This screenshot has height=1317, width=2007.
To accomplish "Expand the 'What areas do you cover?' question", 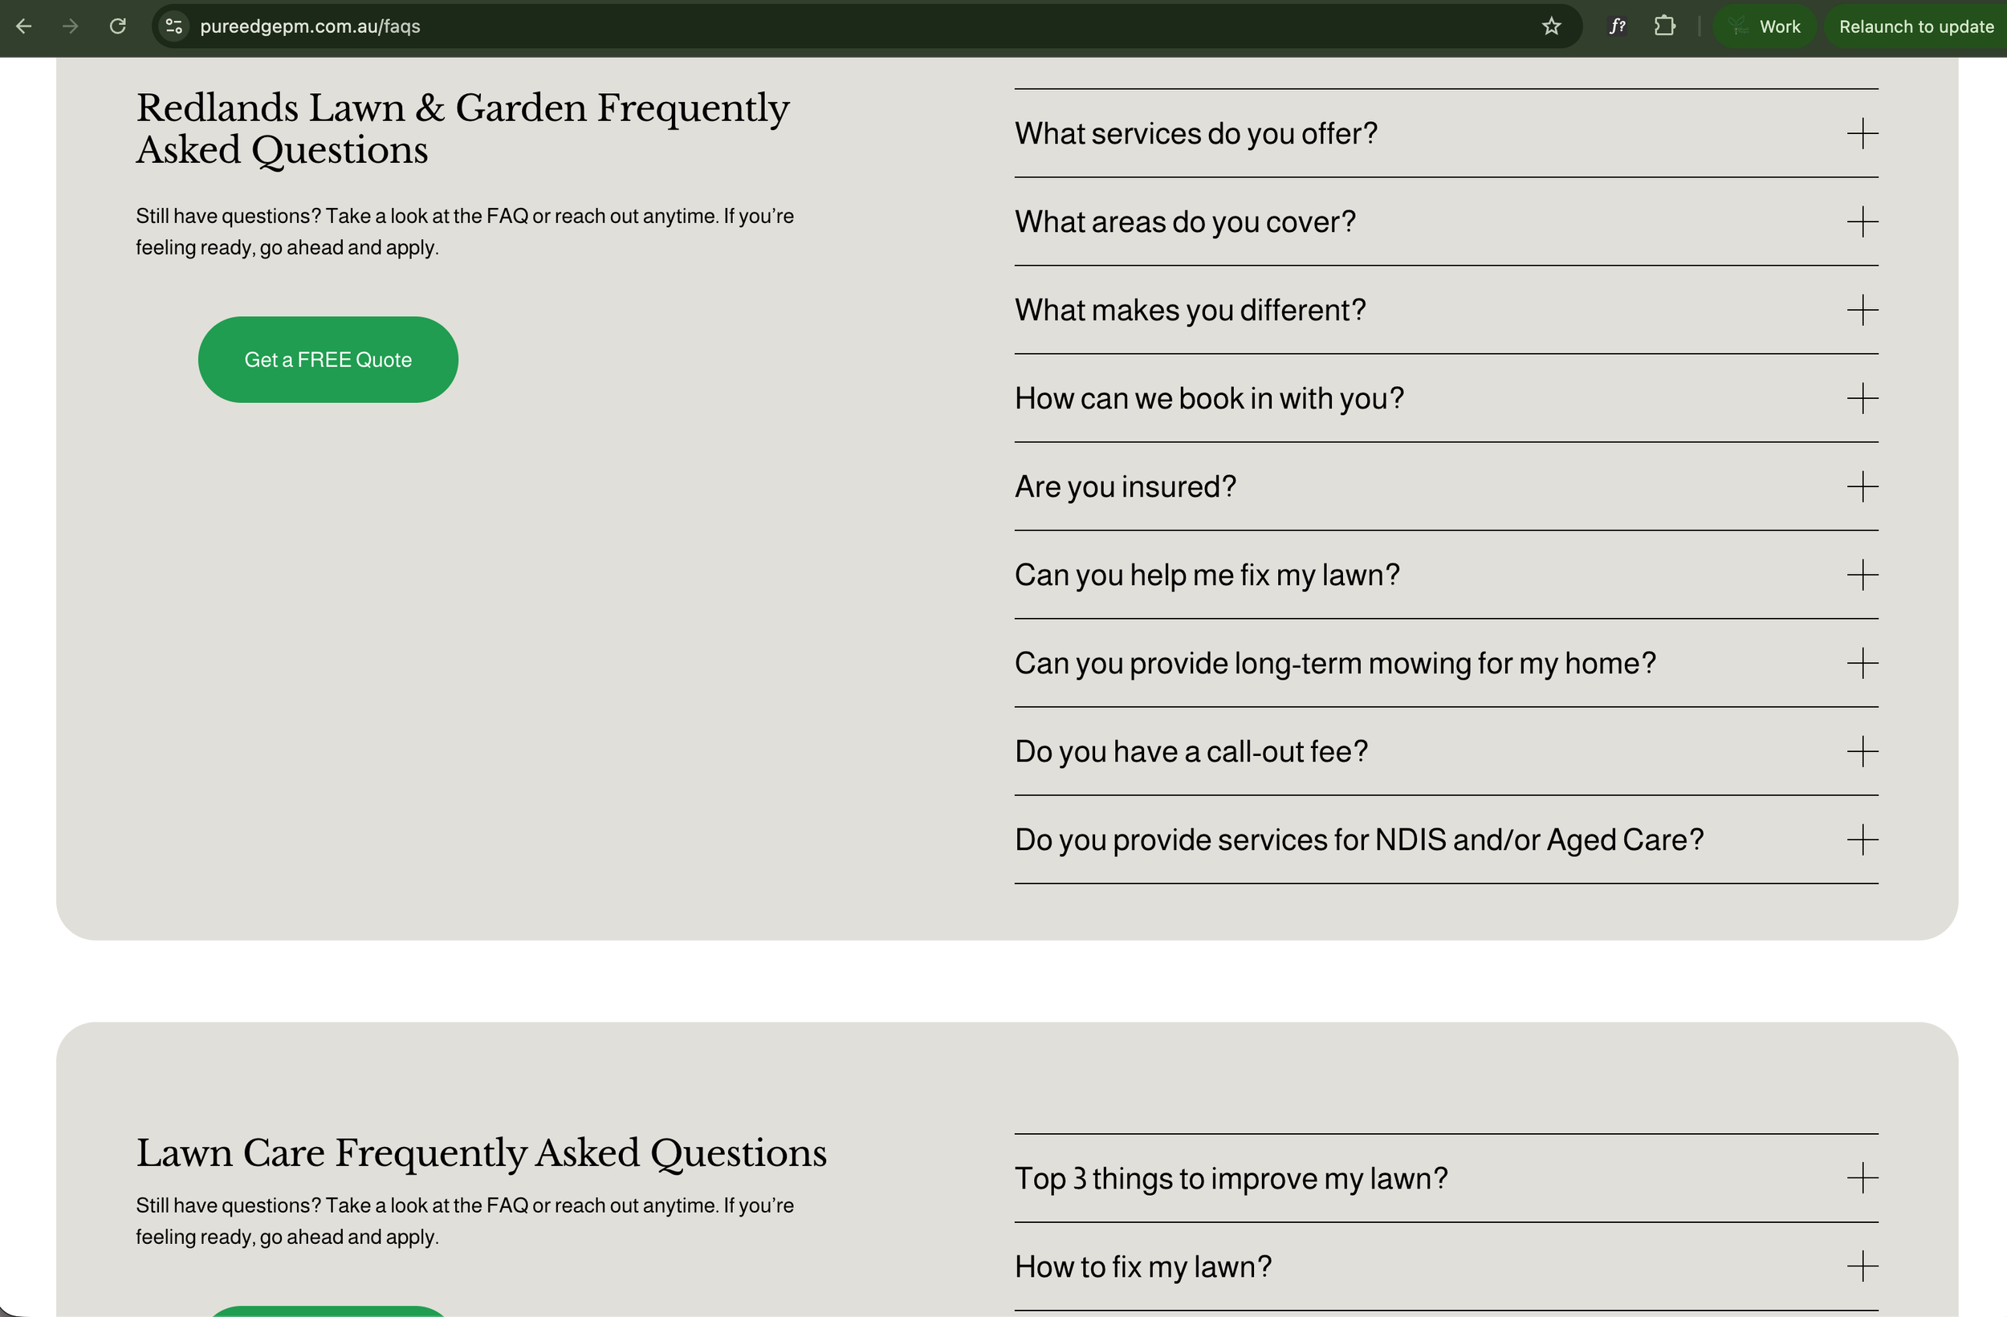I will [x=1862, y=222].
